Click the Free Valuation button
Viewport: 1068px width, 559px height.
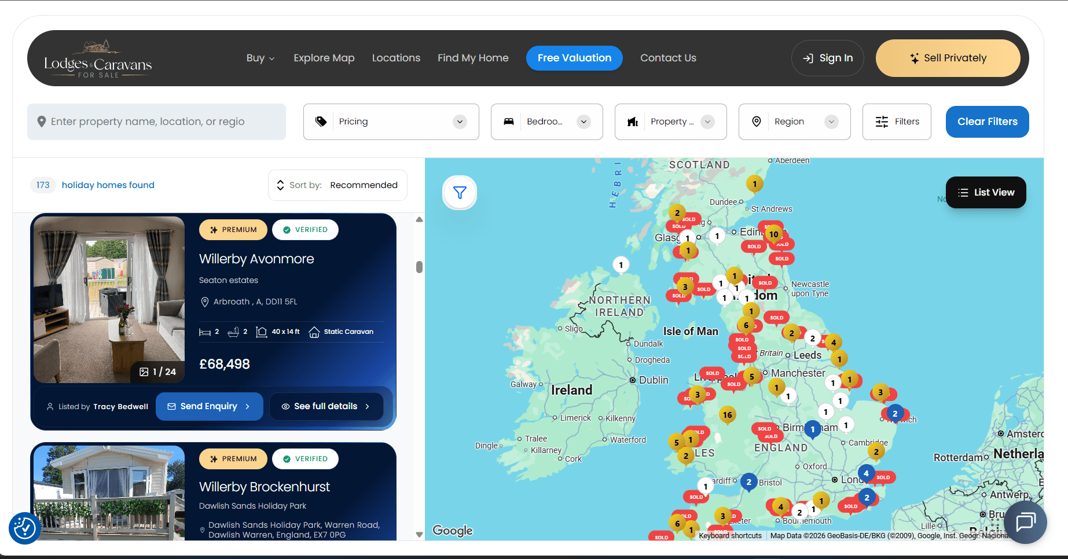click(x=574, y=58)
